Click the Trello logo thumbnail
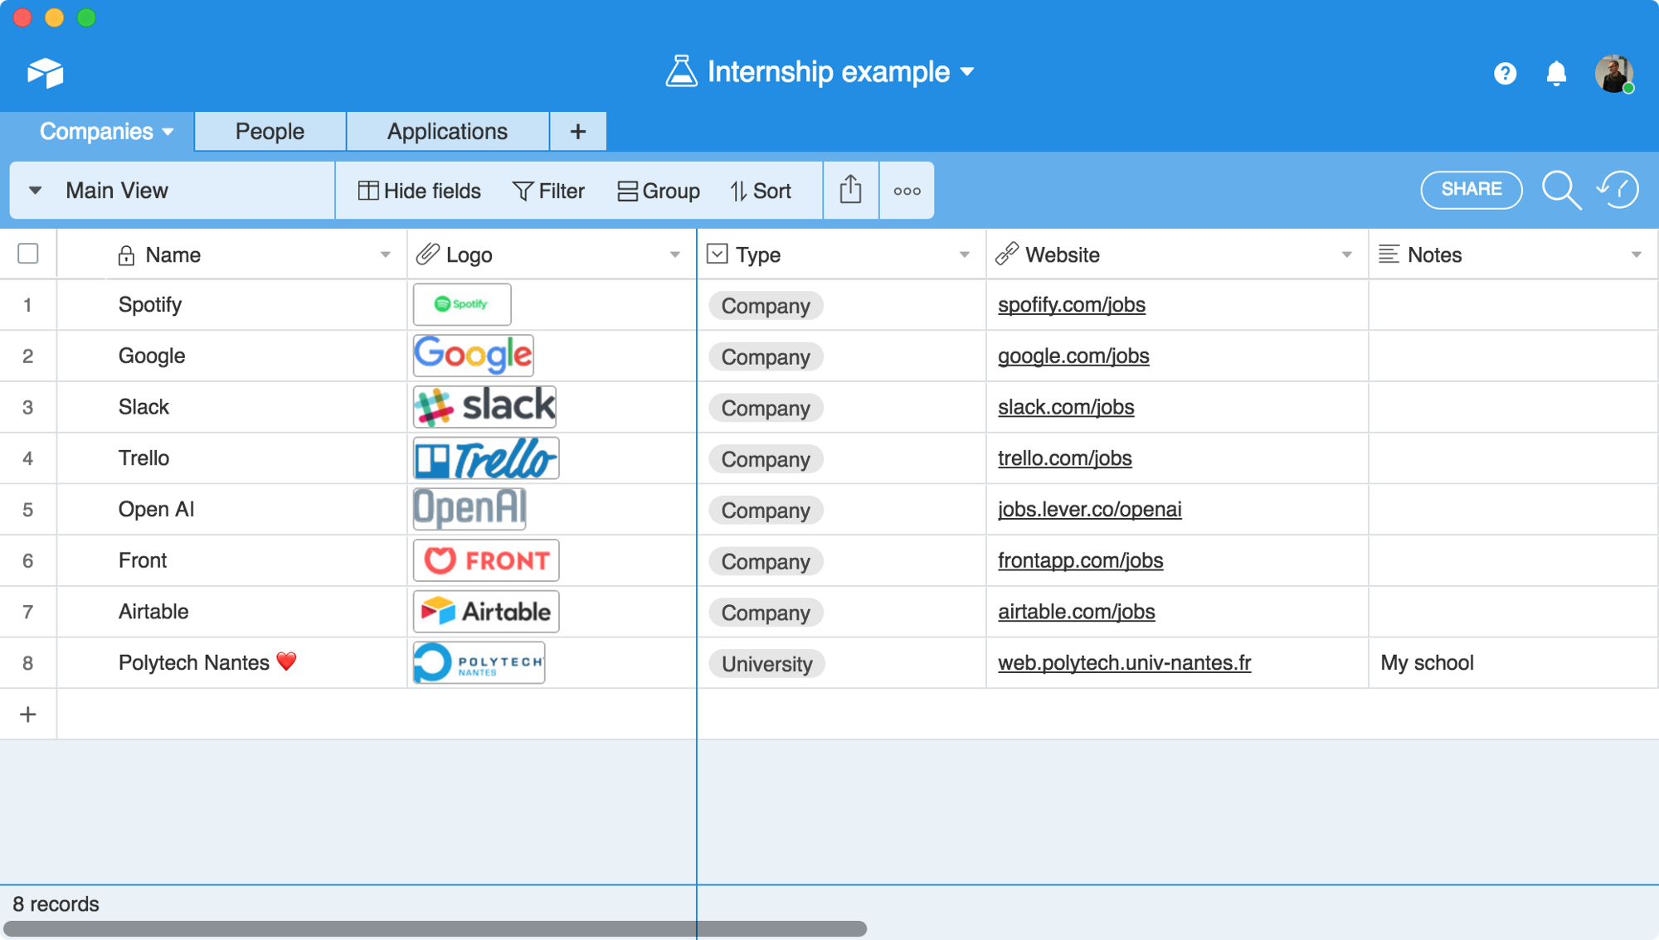The image size is (1659, 940). point(486,458)
